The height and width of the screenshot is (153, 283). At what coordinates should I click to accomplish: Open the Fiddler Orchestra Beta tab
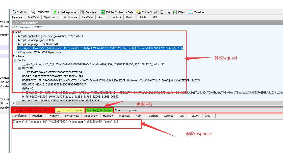pos(117,12)
